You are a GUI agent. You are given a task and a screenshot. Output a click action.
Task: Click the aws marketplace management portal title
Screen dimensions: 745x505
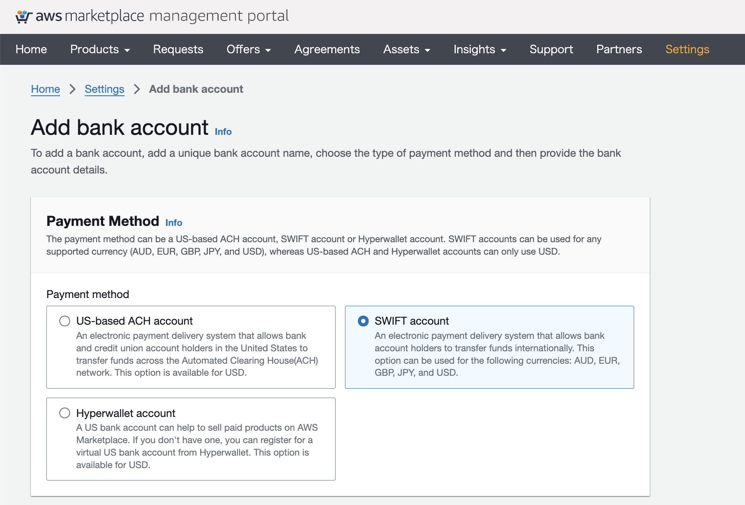tap(162, 16)
